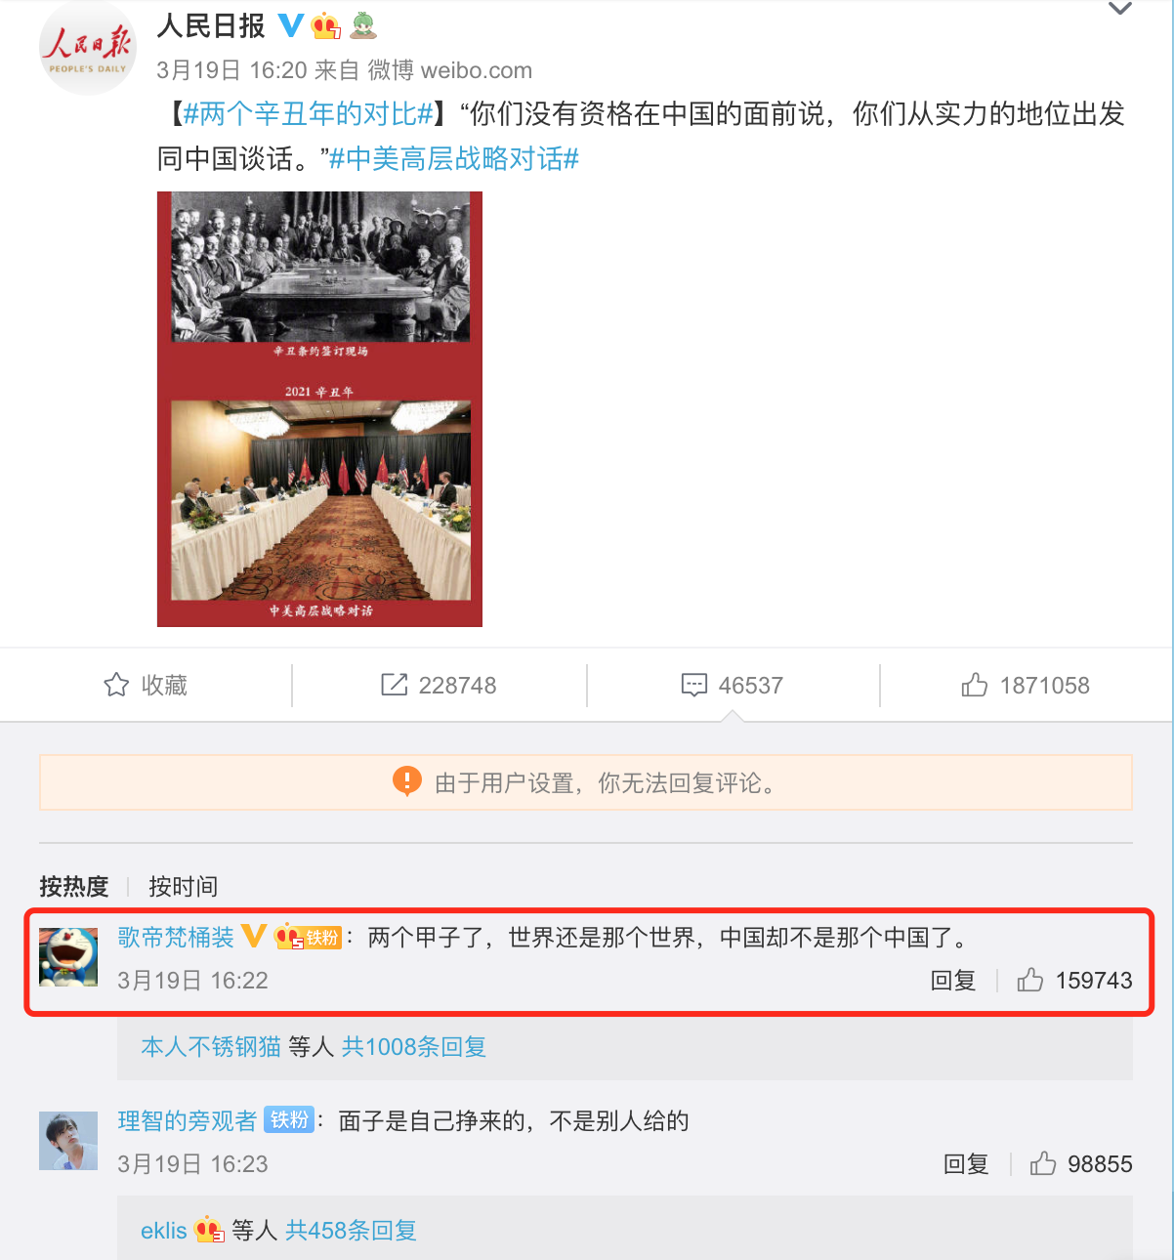
Task: Click the blue verified V badge beside 人民日报
Action: (290, 25)
